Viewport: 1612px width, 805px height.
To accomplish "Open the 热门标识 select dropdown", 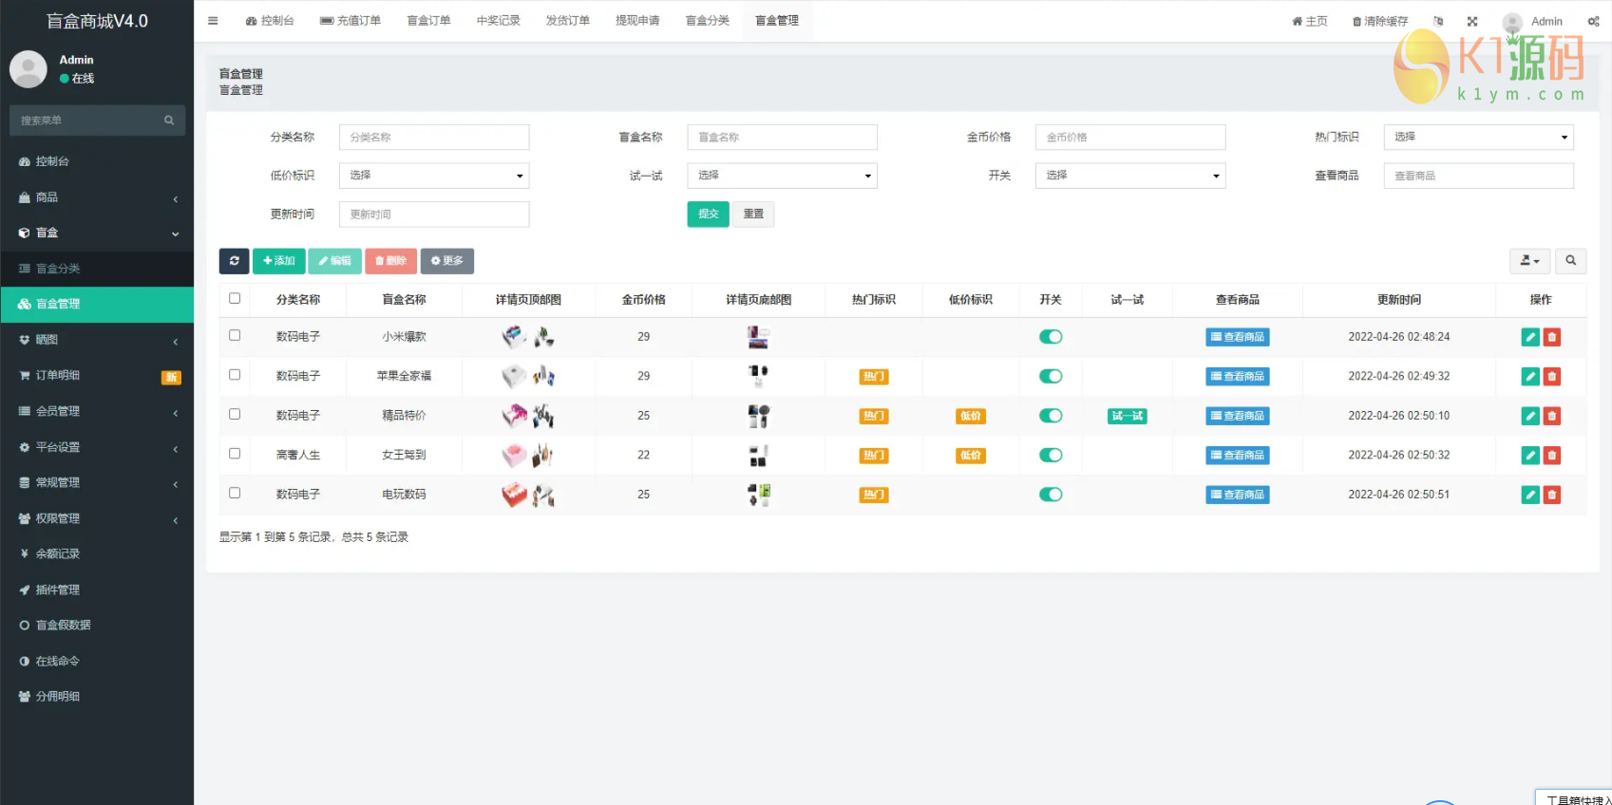I will point(1478,138).
